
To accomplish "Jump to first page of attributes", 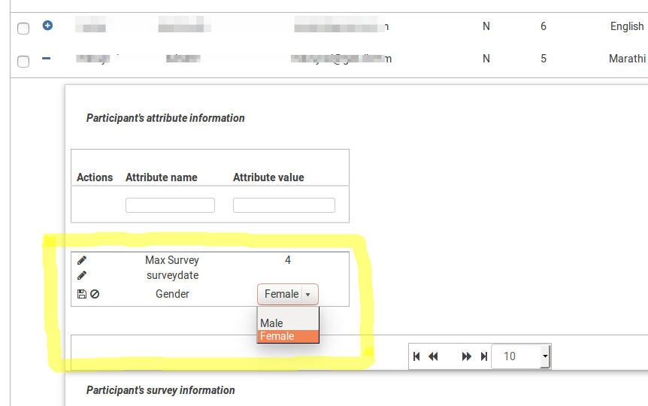I will pyautogui.click(x=416, y=356).
